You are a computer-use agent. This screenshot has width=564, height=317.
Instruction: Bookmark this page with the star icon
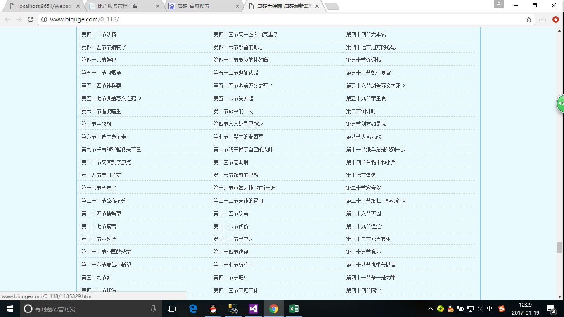pyautogui.click(x=528, y=19)
